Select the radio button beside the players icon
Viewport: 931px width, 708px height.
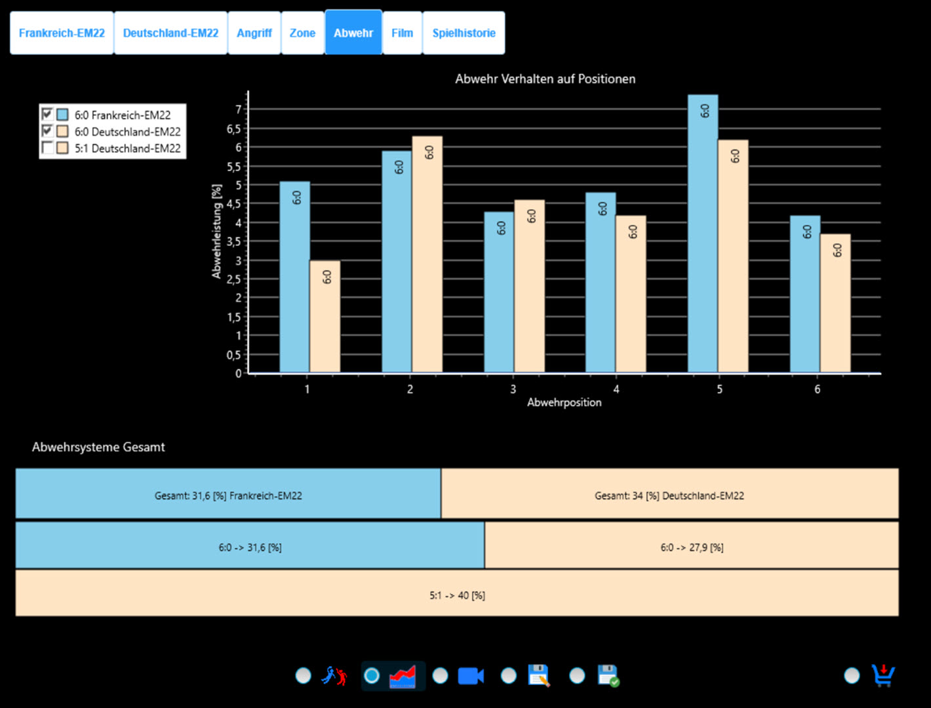coord(303,676)
